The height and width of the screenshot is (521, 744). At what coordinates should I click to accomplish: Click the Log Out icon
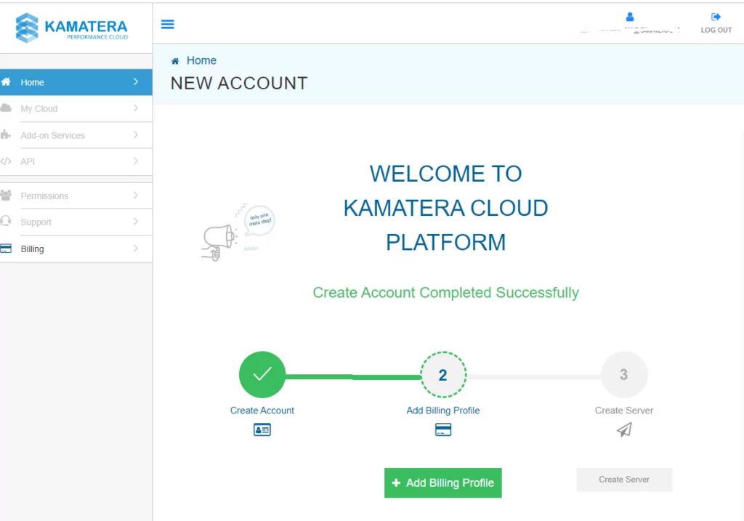click(716, 17)
